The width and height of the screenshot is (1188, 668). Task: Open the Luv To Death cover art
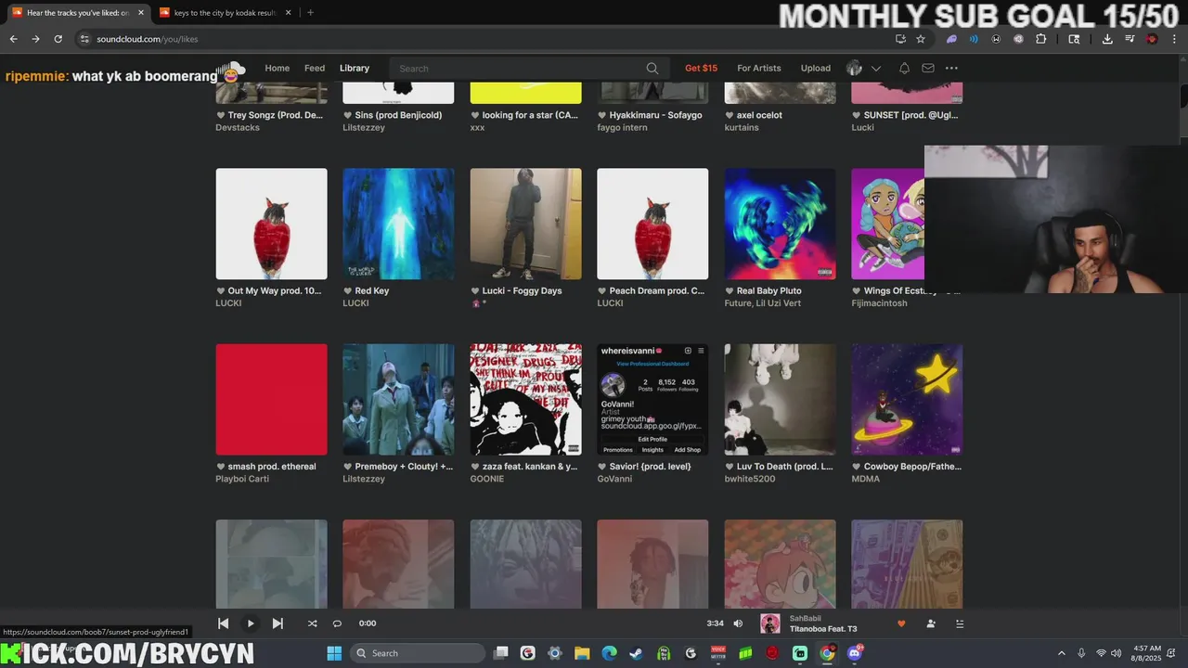(x=780, y=400)
